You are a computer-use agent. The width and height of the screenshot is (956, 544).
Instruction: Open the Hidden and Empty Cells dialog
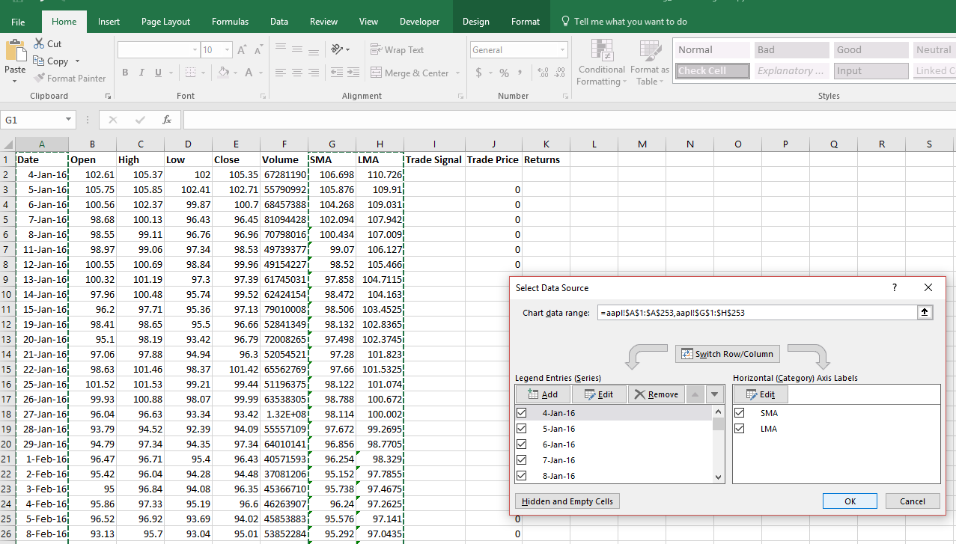click(x=567, y=501)
